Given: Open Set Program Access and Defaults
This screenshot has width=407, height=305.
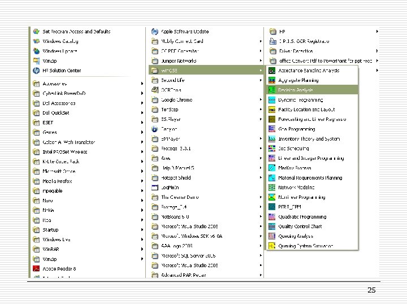Looking at the screenshot, I should (x=76, y=32).
